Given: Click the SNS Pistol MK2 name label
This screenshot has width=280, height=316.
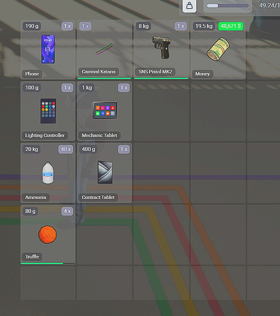Looking at the screenshot, I should tap(155, 71).
